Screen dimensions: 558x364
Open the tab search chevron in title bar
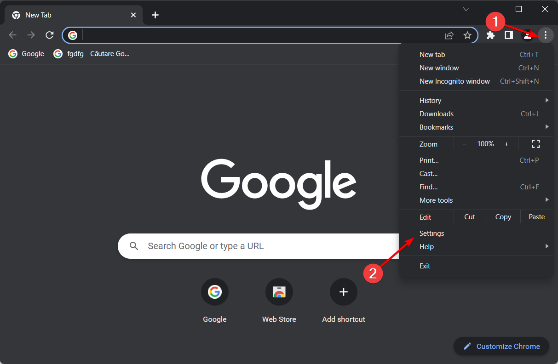point(466,9)
